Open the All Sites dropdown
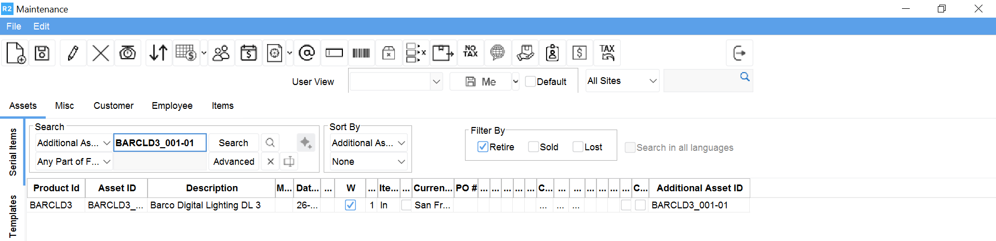This screenshot has width=996, height=241. click(622, 81)
